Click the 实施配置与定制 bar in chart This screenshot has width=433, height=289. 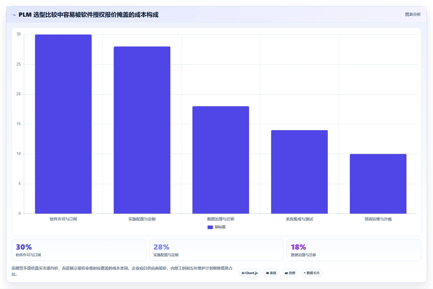pyautogui.click(x=142, y=130)
